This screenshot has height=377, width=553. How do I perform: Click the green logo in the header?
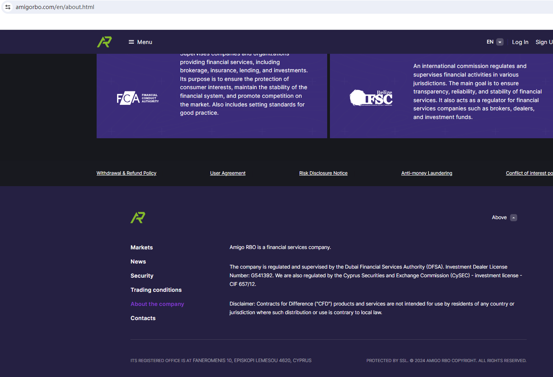(x=104, y=42)
